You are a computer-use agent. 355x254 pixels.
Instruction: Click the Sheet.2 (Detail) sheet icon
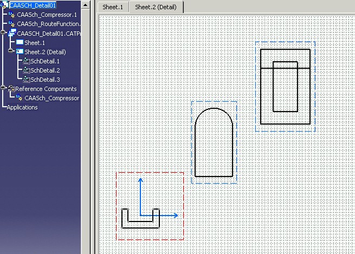click(20, 51)
